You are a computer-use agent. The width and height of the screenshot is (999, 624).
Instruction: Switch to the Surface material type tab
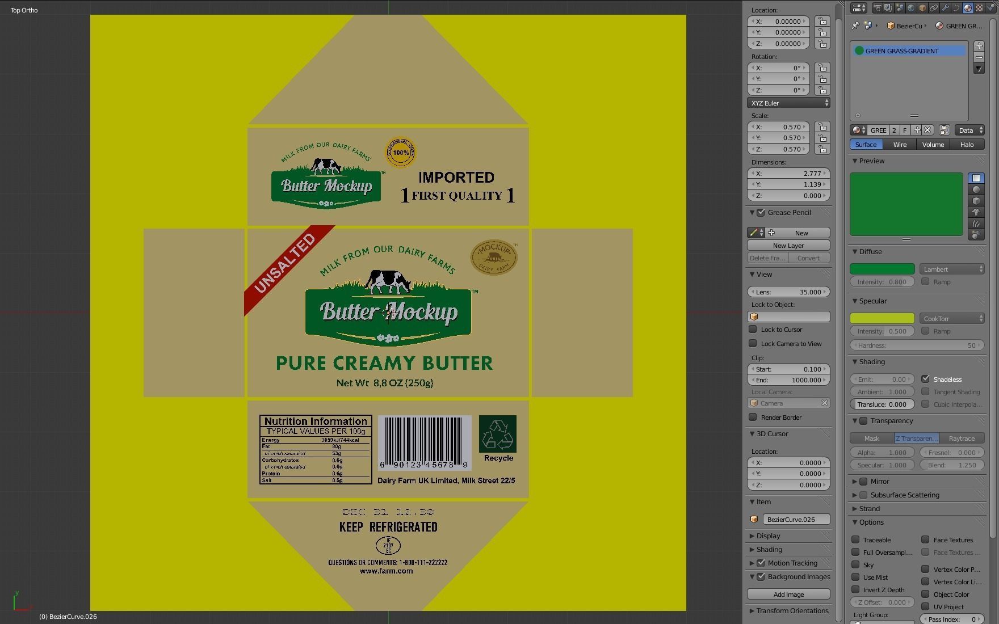866,145
